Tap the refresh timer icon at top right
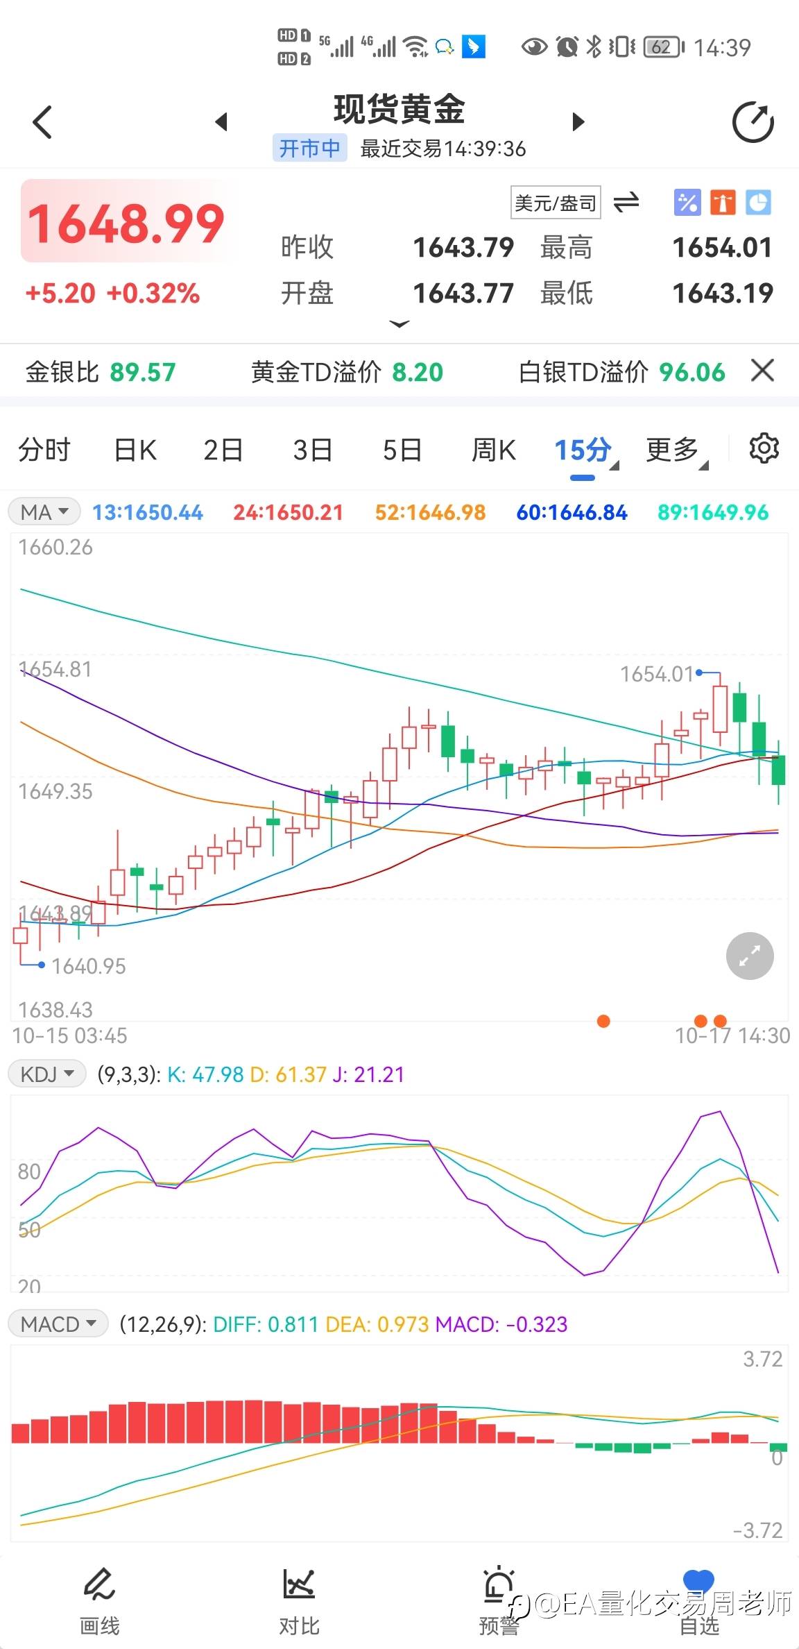The width and height of the screenshot is (799, 1649). point(753,123)
